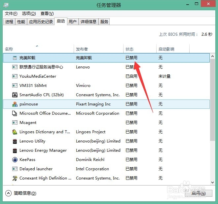Click the Conexant High Definition tools icon
This screenshot has height=204, width=218.
click(x=15, y=178)
